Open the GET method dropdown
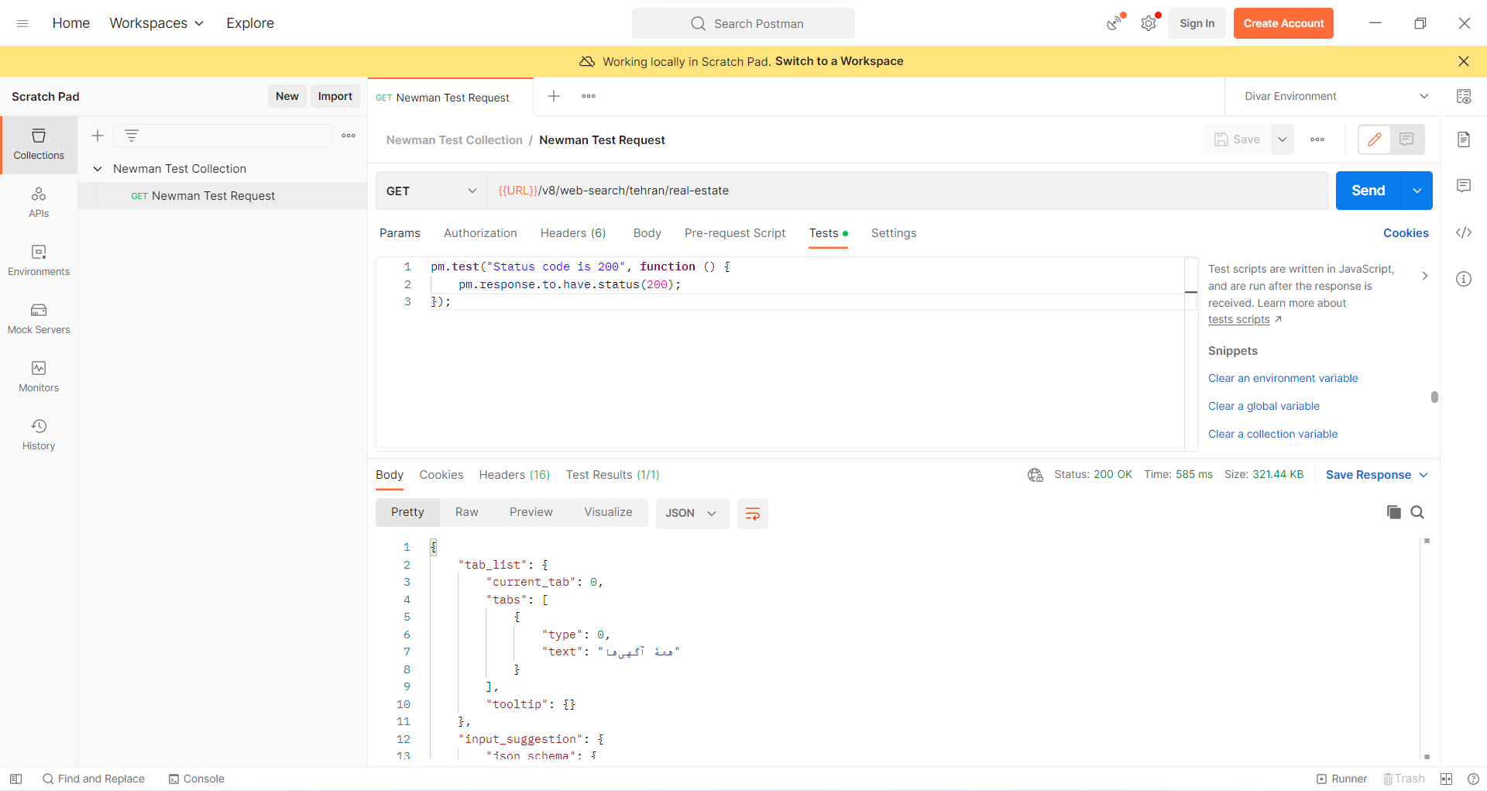Viewport: 1487px width, 791px height. 431,191
